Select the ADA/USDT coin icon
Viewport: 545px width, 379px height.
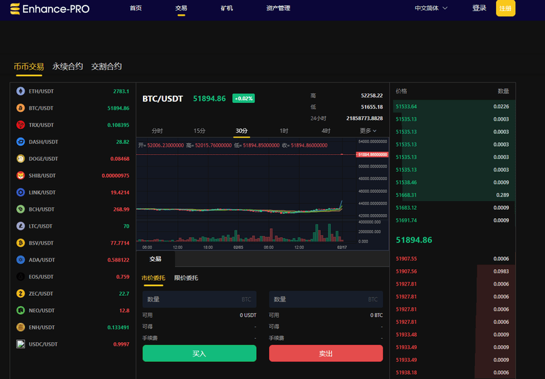(20, 260)
